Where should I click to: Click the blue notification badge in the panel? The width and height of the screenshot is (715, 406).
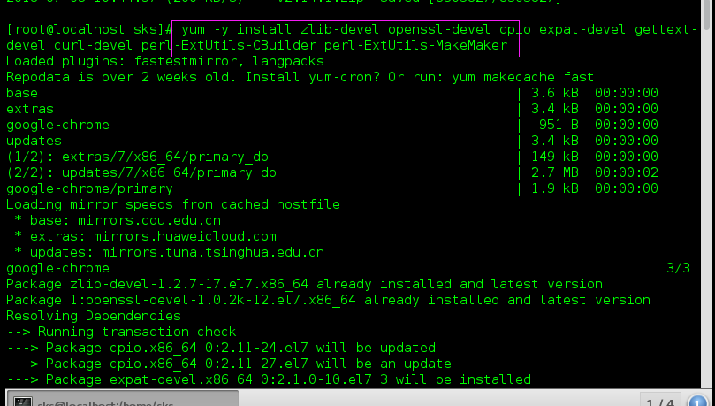[x=697, y=401]
